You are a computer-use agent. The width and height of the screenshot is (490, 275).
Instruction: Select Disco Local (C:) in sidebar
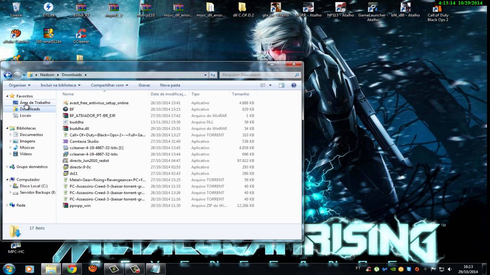click(x=34, y=186)
